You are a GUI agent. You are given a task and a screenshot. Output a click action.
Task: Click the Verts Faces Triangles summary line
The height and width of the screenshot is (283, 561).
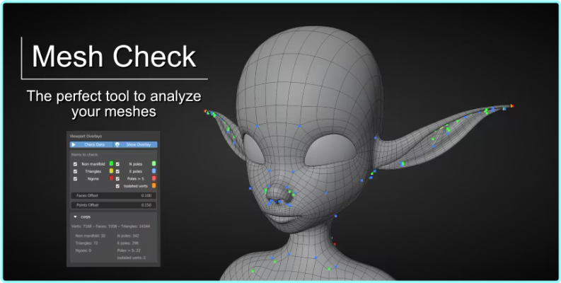(110, 226)
